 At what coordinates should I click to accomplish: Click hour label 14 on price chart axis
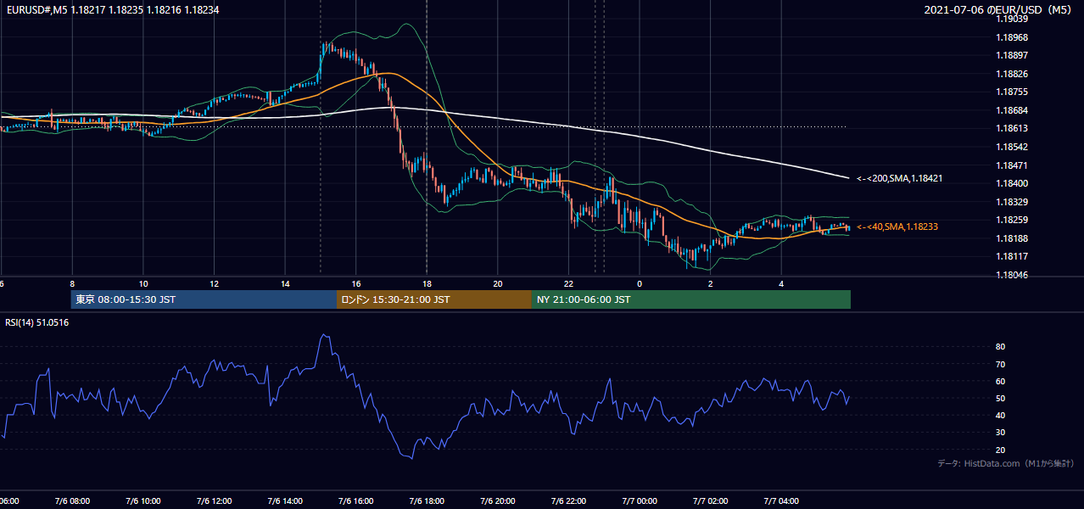click(285, 283)
